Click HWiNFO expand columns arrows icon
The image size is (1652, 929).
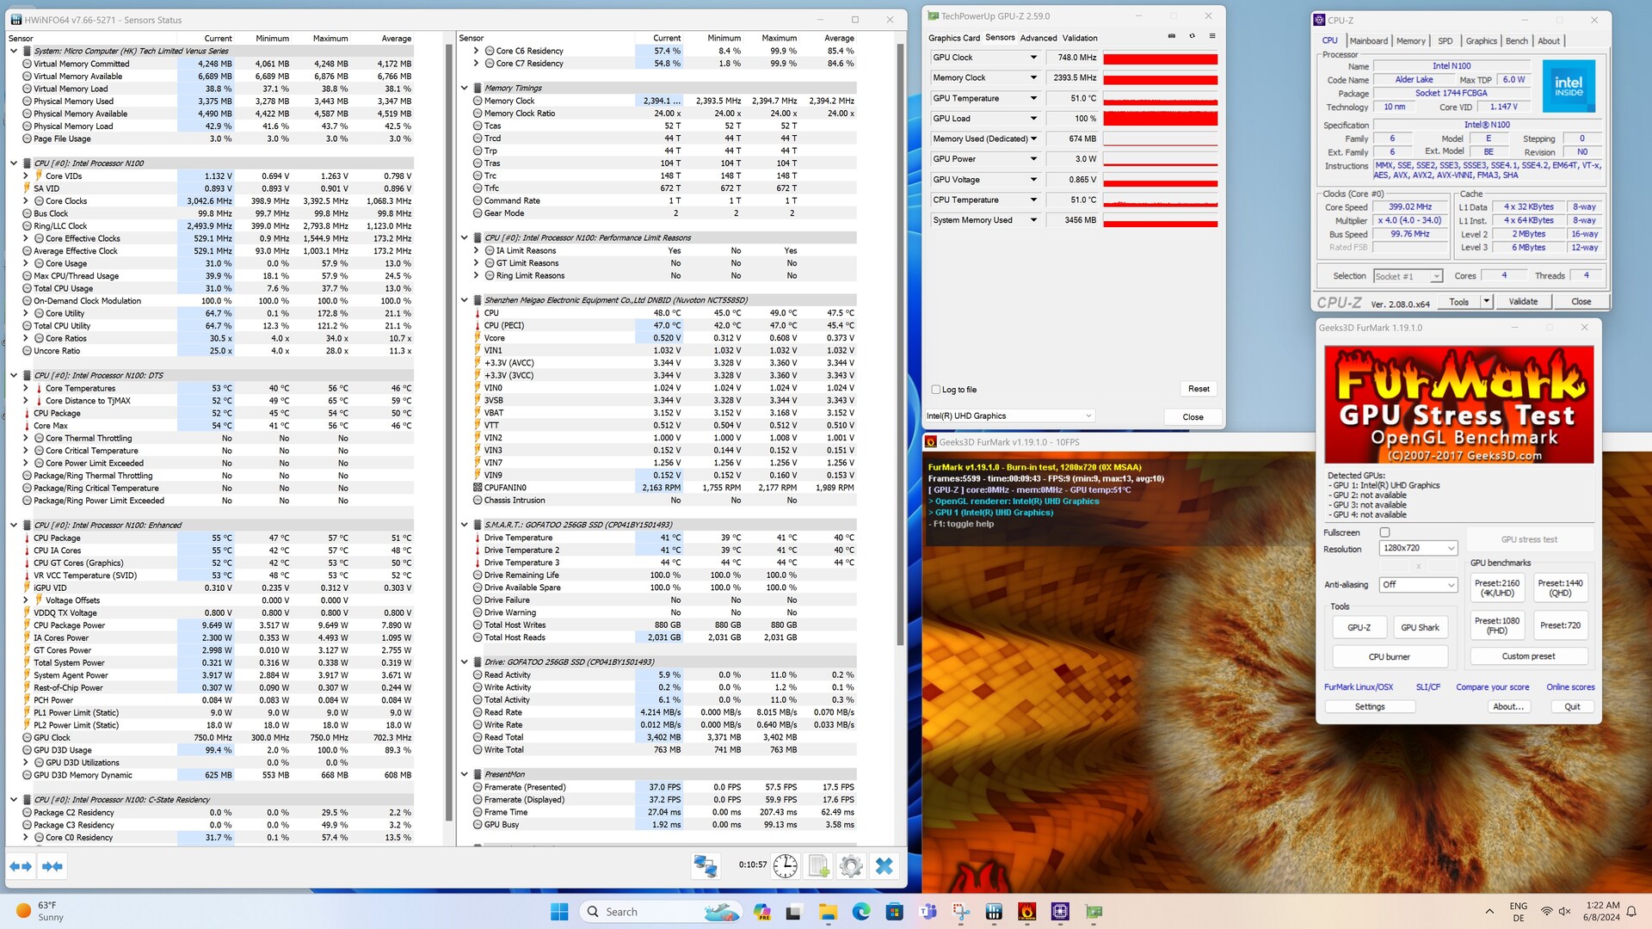[x=21, y=866]
